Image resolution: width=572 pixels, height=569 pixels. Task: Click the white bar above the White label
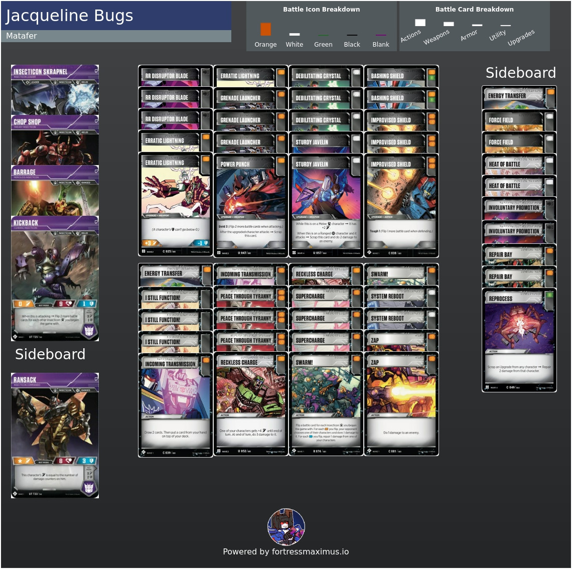(295, 34)
